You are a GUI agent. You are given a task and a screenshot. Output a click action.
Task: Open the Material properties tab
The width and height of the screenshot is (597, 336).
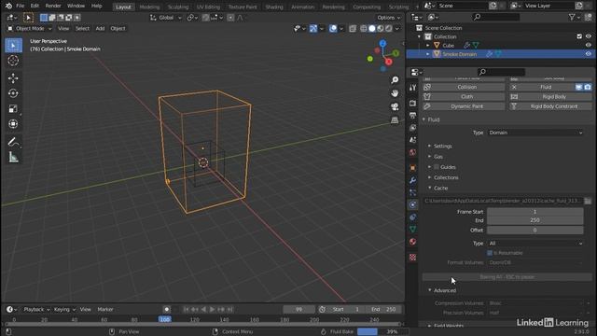tap(412, 242)
